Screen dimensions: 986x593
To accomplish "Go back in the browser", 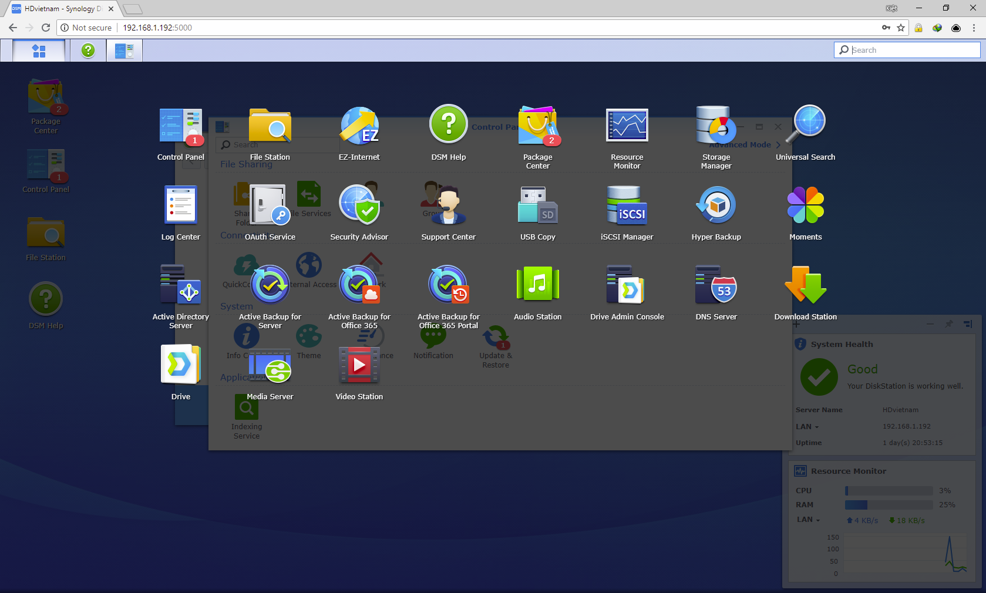I will click(13, 28).
